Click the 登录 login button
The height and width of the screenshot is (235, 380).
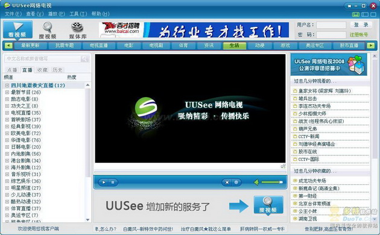click(361, 25)
